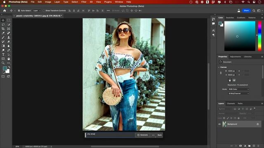
Task: Select the Frame tool
Action: point(8,29)
